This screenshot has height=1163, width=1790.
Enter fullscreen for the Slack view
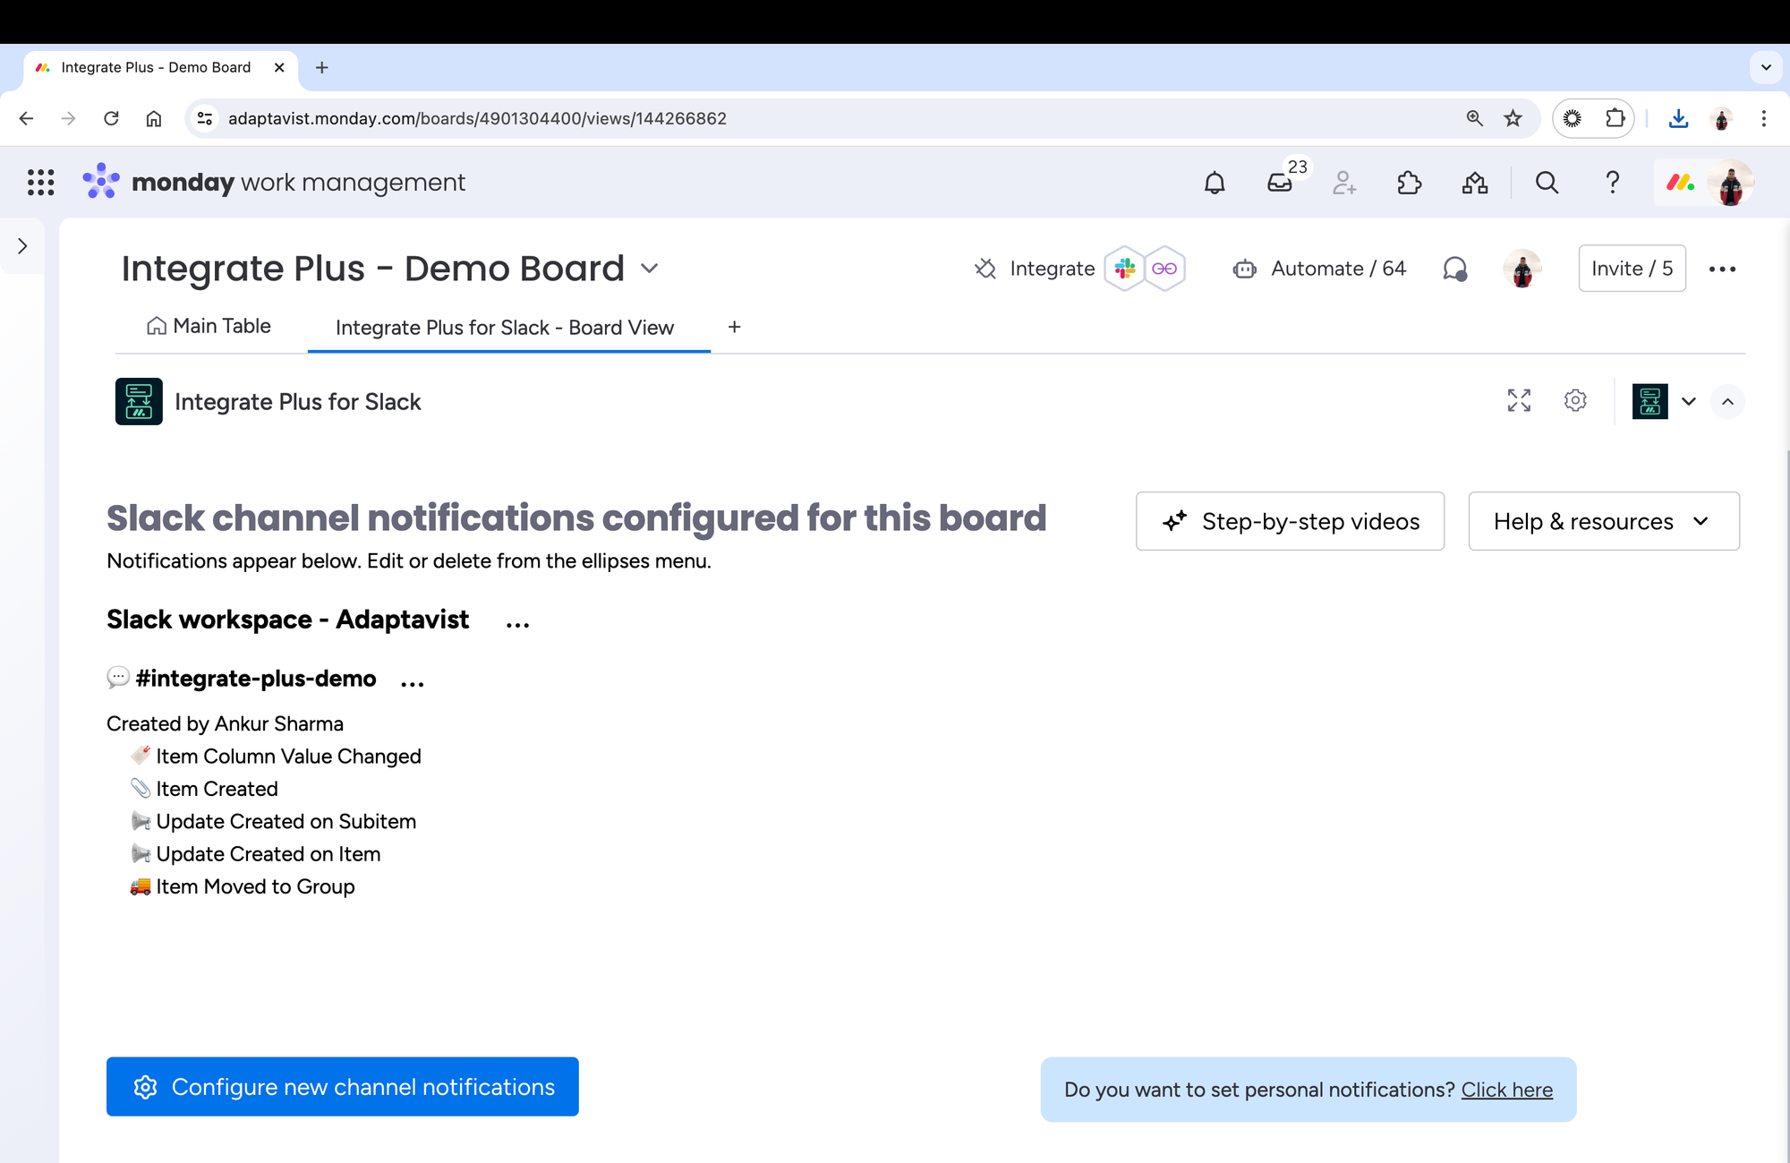tap(1519, 400)
